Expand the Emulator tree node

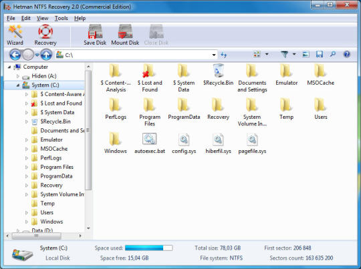pyautogui.click(x=27, y=140)
